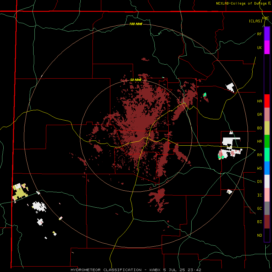Image resolution: width=272 pixels, height=272 pixels.
Task: Click the ND legend label
Action: [259, 235]
